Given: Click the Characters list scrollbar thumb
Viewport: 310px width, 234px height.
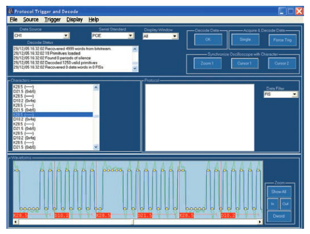Looking at the screenshot, I should (x=96, y=116).
